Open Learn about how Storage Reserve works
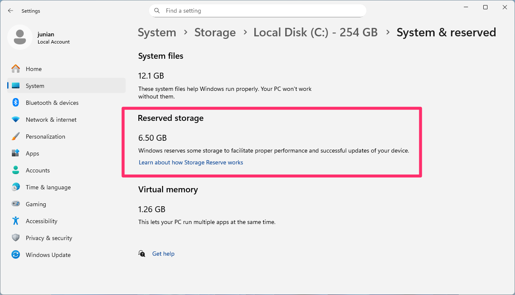The height and width of the screenshot is (295, 515). [x=191, y=162]
